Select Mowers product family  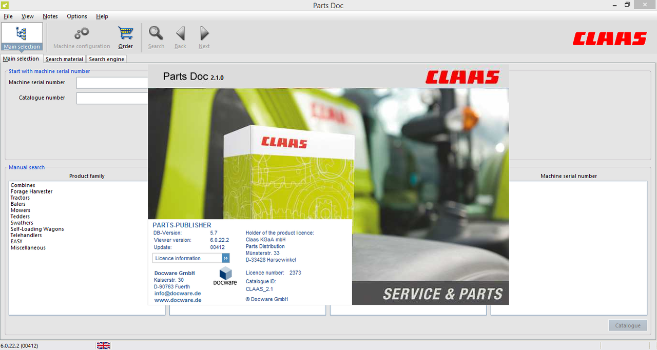21,210
